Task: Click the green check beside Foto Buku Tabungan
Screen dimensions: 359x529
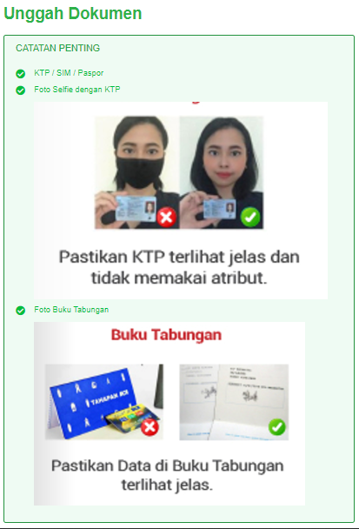Action: [x=21, y=311]
